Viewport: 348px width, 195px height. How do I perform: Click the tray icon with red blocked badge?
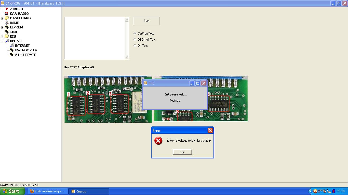pos(325,191)
